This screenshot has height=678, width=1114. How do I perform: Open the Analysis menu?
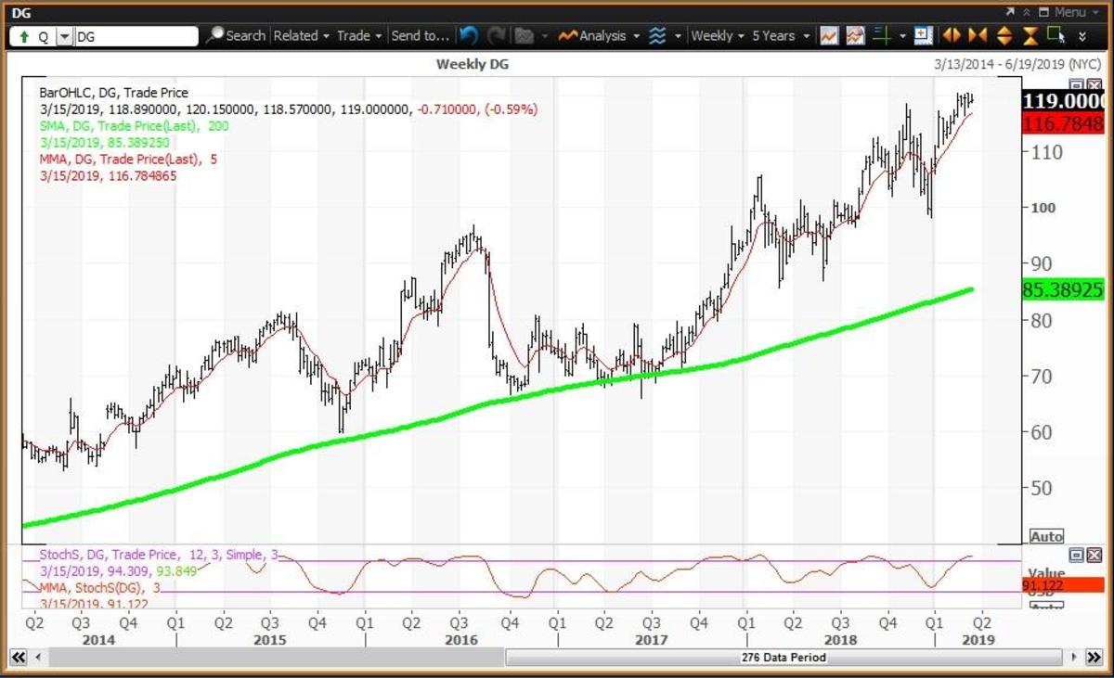[600, 36]
